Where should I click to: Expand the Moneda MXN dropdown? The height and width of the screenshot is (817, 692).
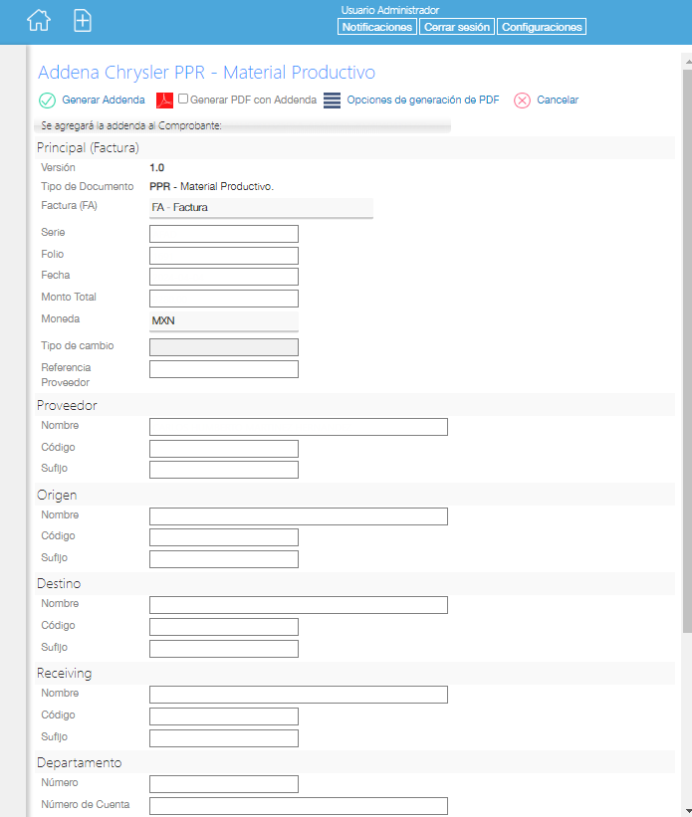224,321
